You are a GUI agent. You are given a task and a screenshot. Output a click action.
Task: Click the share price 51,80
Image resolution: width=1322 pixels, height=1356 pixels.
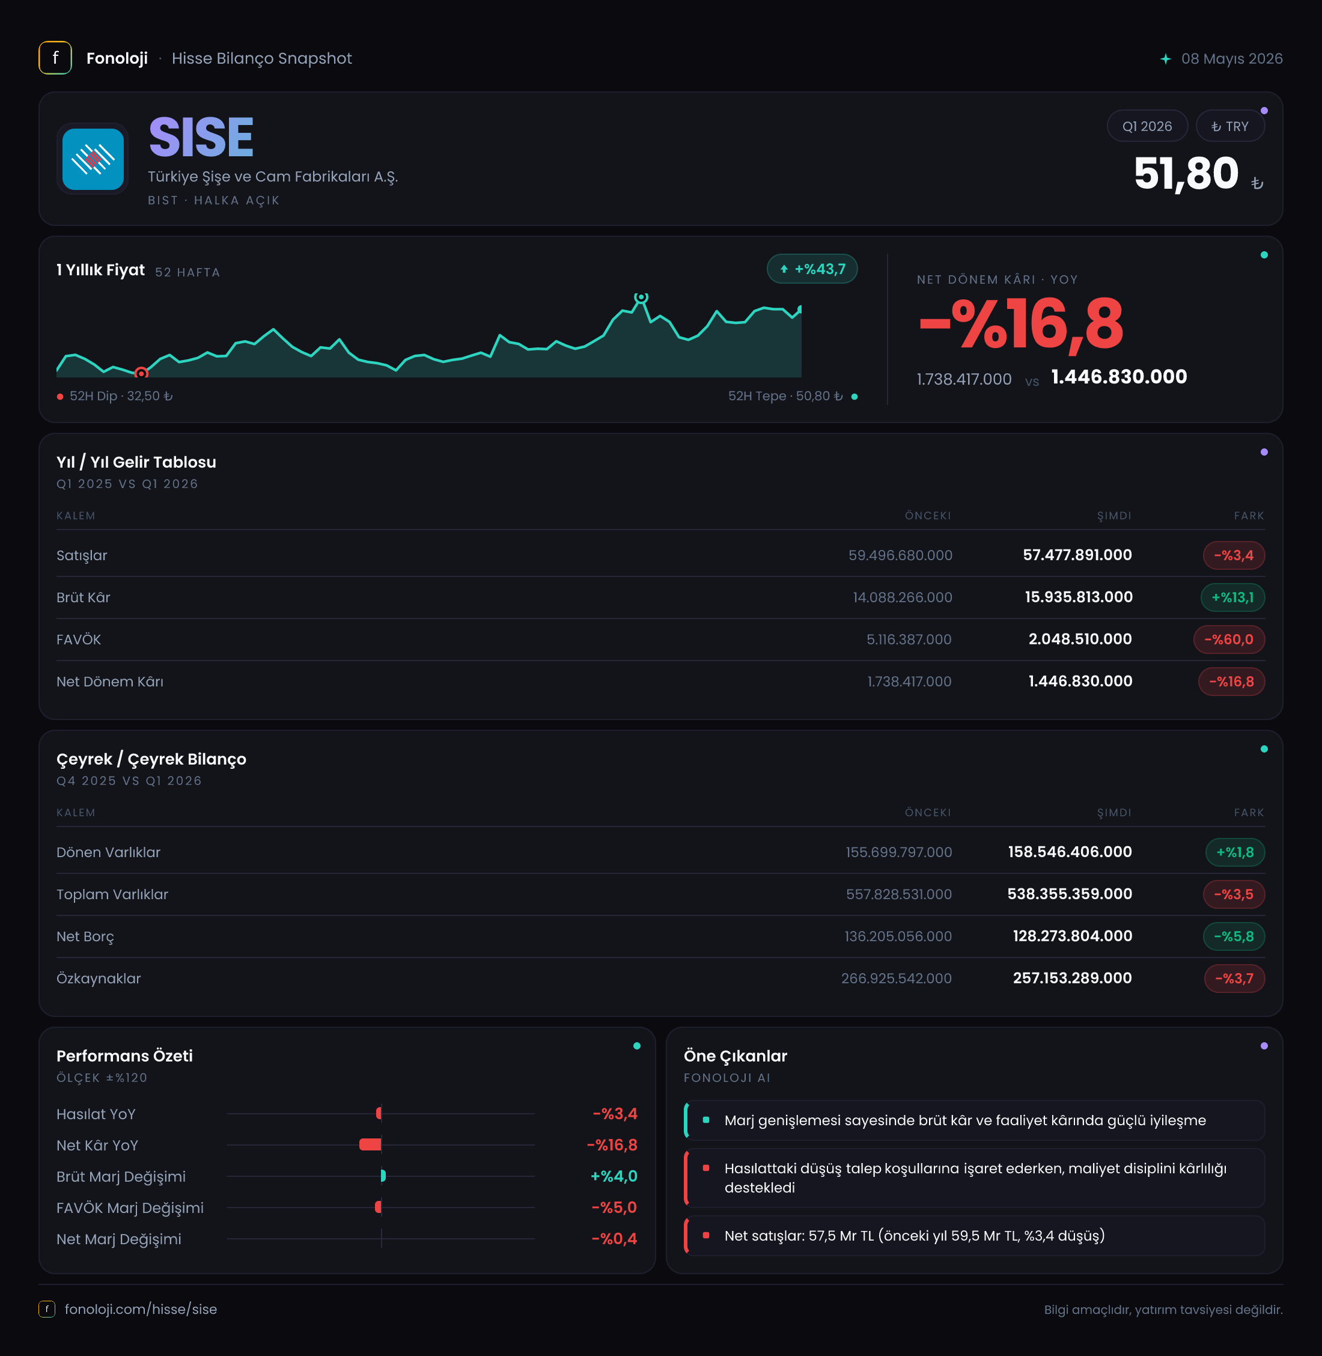click(1186, 173)
